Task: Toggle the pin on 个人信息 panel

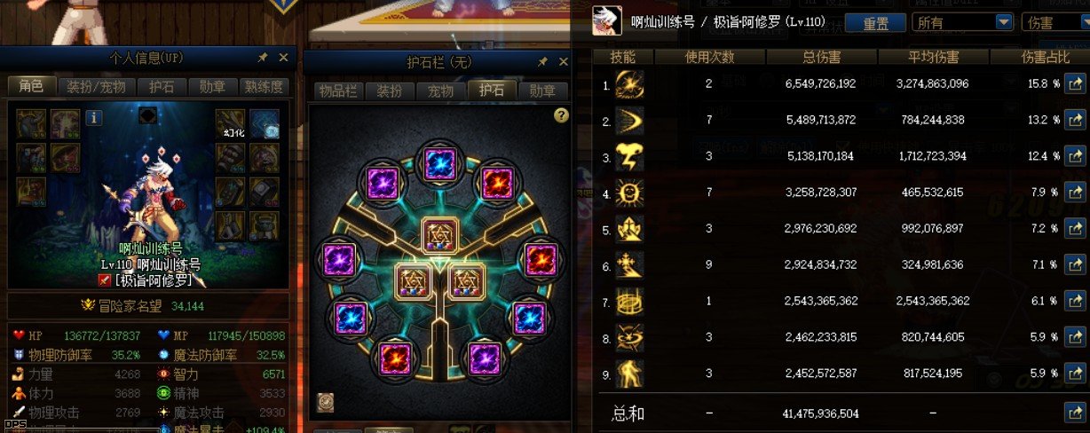Action: (x=263, y=58)
